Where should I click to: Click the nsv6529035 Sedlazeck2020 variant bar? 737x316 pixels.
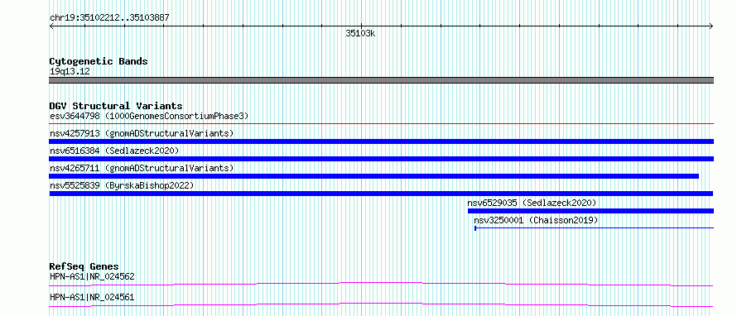pos(590,211)
